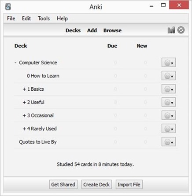Expand the 4 Rarely Used subdeck
The width and height of the screenshot is (192, 196).
tap(24, 129)
